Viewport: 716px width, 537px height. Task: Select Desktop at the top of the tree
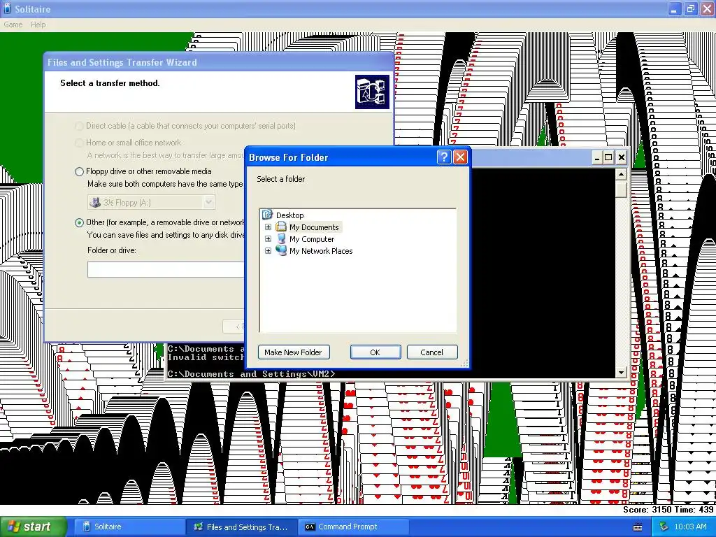click(290, 215)
